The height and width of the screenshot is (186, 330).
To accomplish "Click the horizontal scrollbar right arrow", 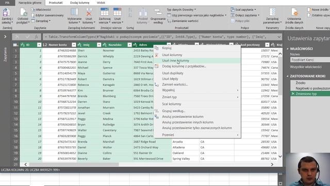I will pos(272,164).
